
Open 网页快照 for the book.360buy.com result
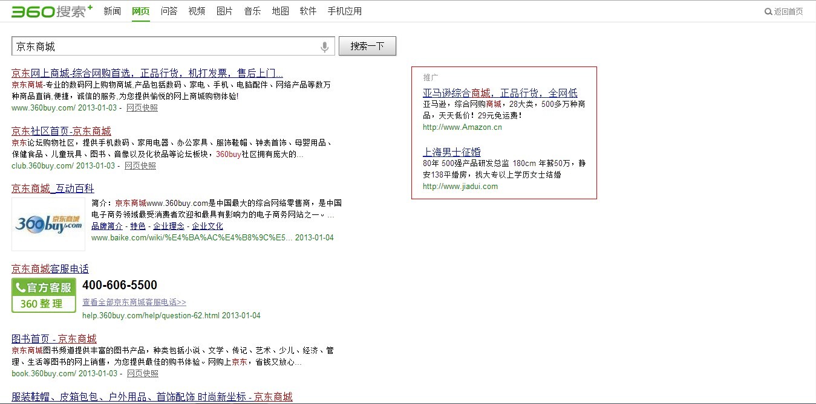click(x=143, y=373)
